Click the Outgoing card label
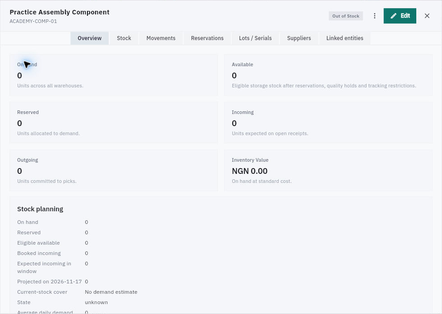This screenshot has width=442, height=314. [28, 160]
